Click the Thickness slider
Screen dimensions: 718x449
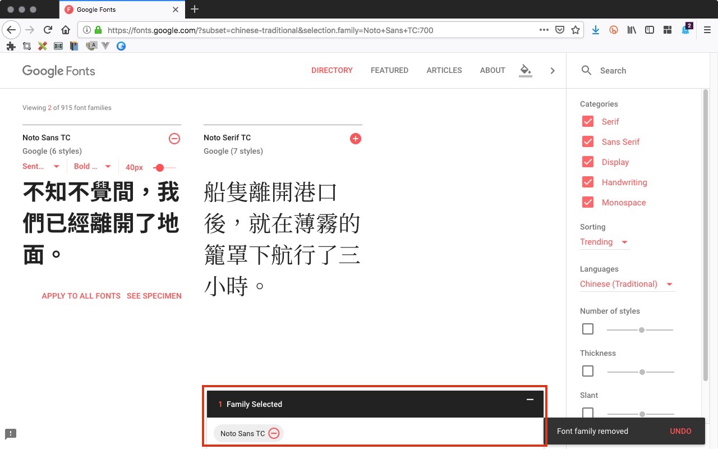641,372
